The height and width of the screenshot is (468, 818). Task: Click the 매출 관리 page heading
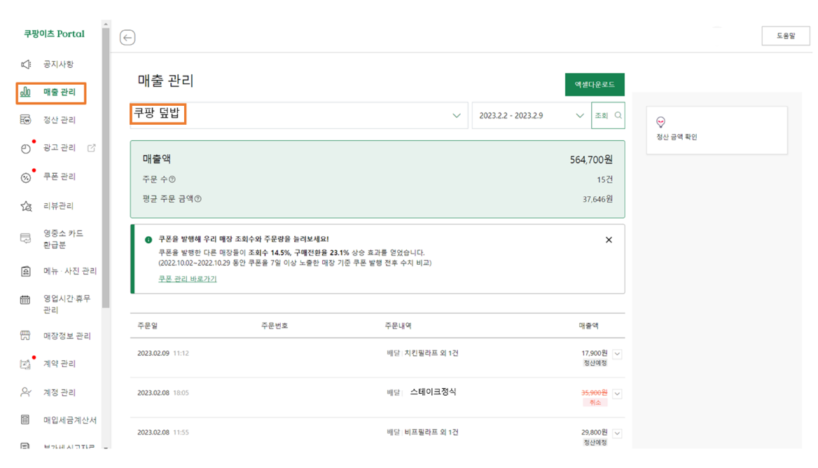point(165,81)
